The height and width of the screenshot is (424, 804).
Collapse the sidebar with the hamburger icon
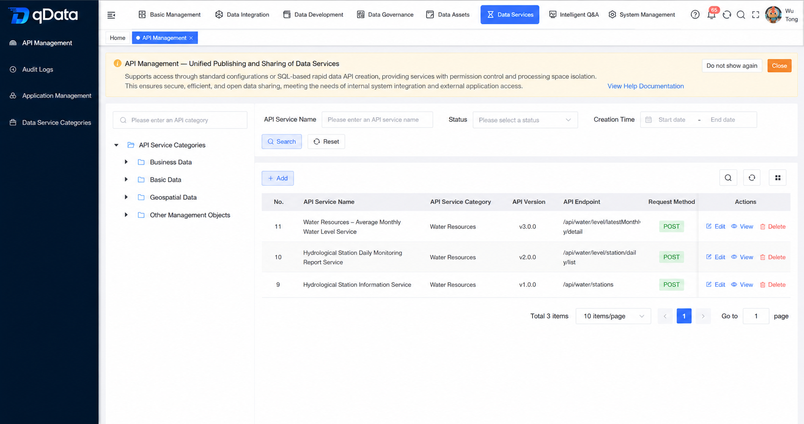111,15
